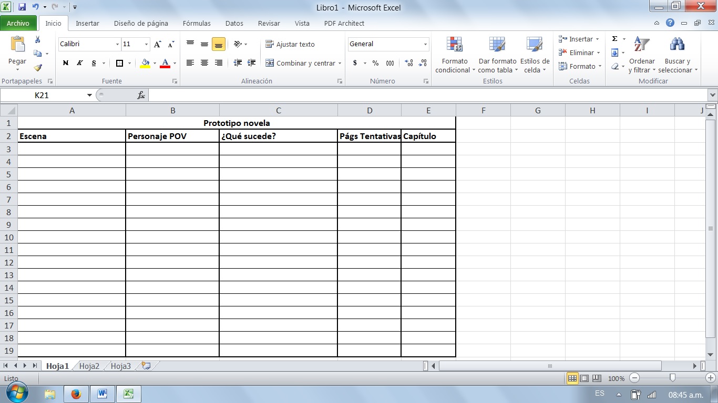Open the font size dropdown

146,45
